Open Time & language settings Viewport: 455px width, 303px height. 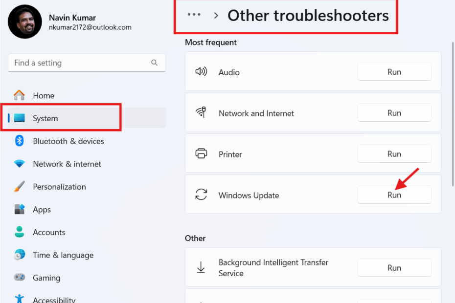87,255
